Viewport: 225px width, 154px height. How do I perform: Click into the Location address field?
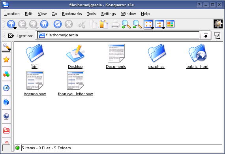118,35
